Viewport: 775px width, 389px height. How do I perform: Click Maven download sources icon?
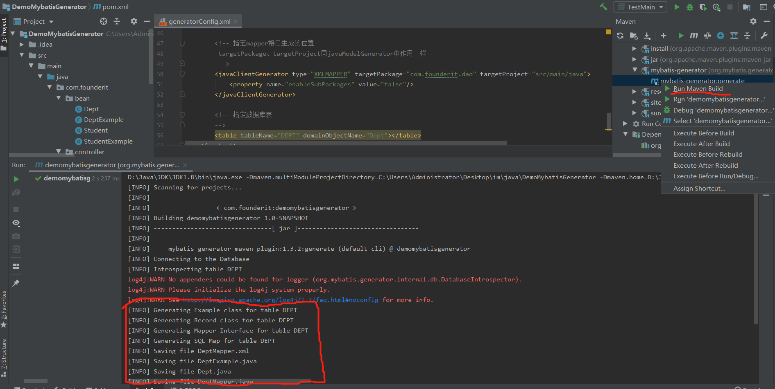(647, 36)
